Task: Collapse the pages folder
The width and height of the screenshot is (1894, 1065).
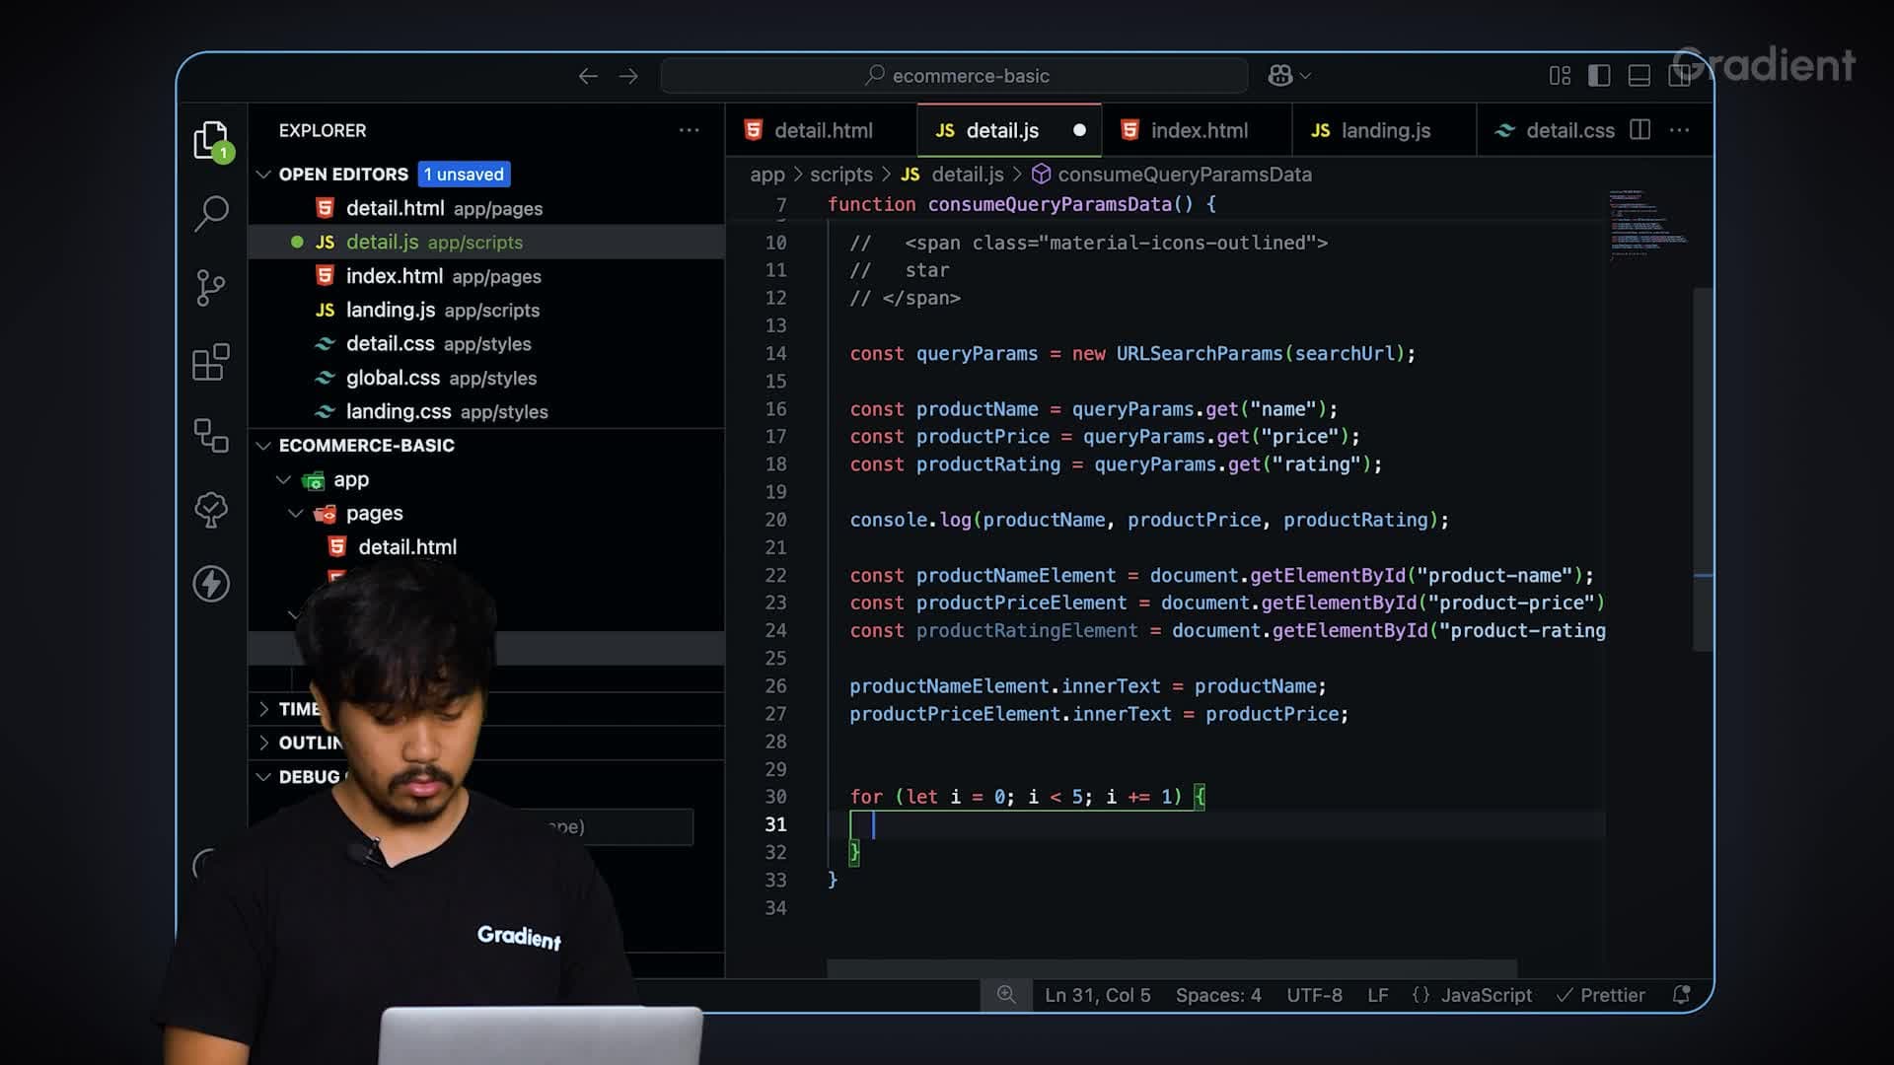Action: click(x=296, y=514)
